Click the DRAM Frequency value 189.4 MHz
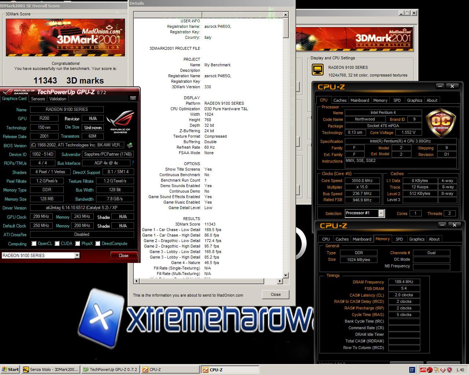469x375 pixels. 404,282
